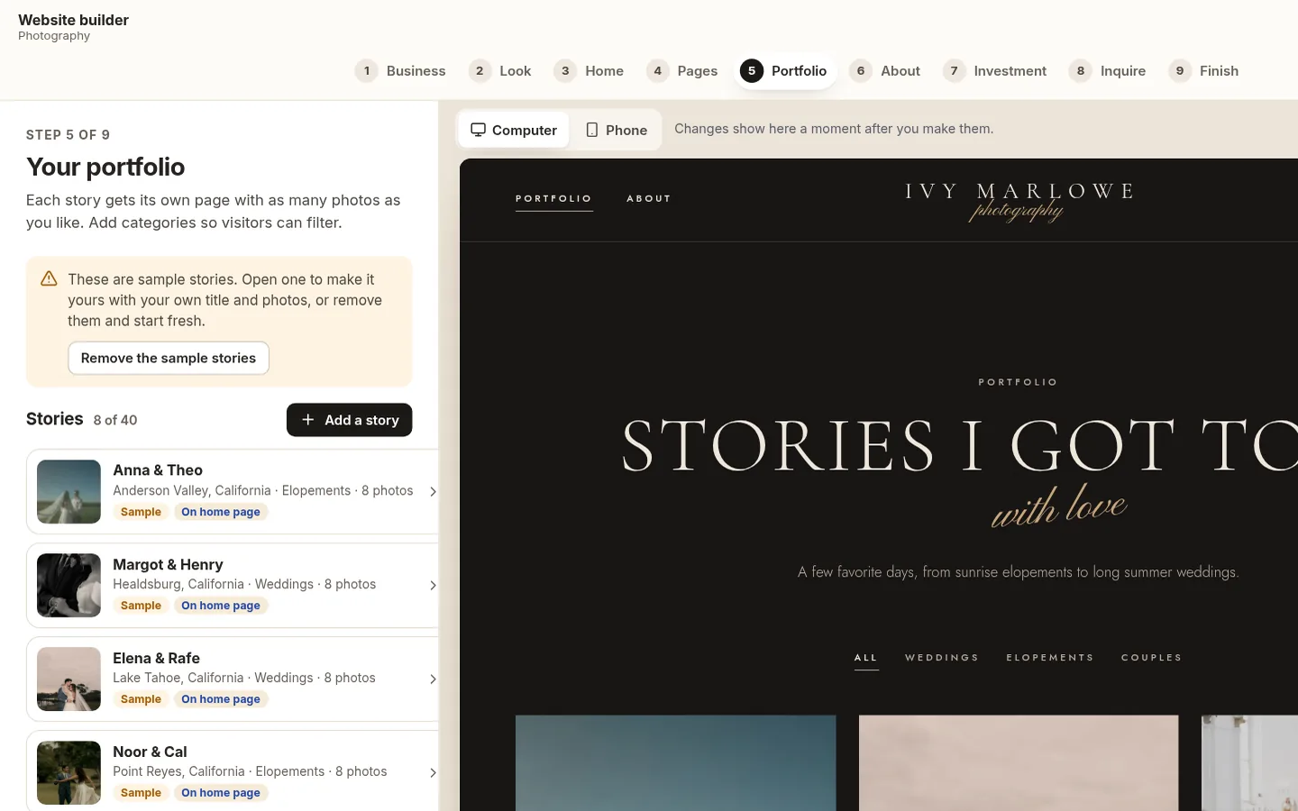
Task: Filter preview stories by ELOPEMENTS
Action: pyautogui.click(x=1050, y=658)
